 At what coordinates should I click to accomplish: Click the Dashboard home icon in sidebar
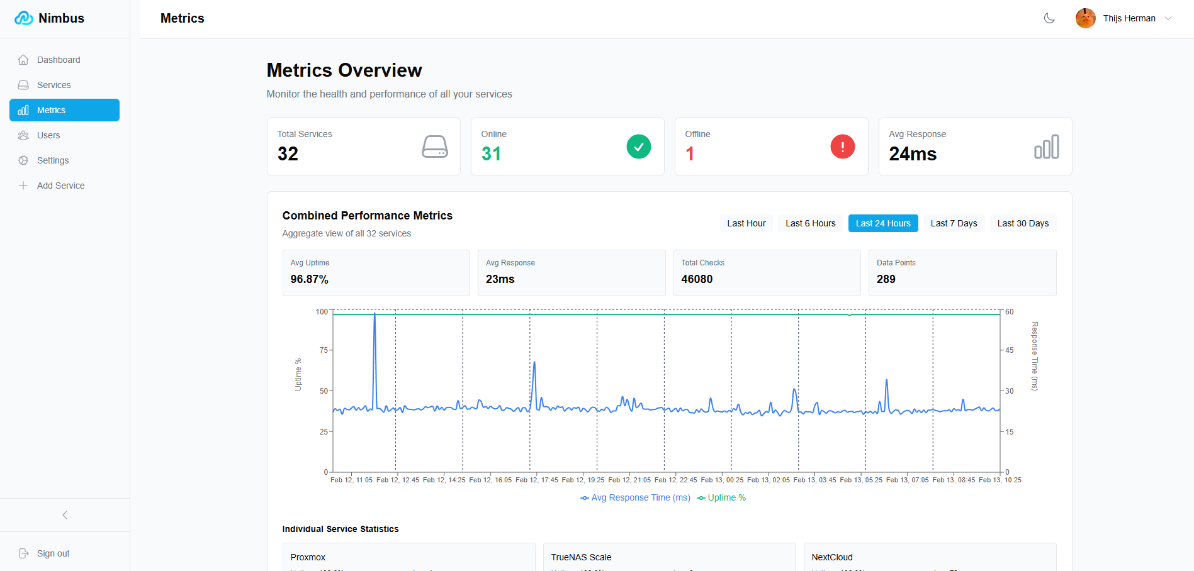click(23, 60)
